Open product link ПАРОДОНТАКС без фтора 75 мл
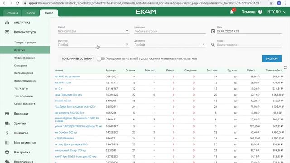 [78, 126]
